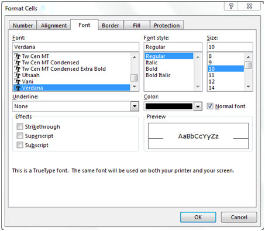
Task: Switch to the Border tab
Action: pyautogui.click(x=111, y=26)
